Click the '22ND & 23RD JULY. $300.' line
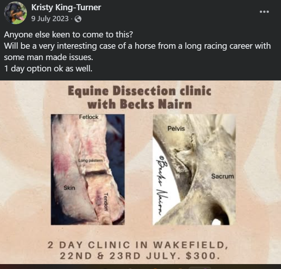Screen dimensions: 281x269 point(140,256)
